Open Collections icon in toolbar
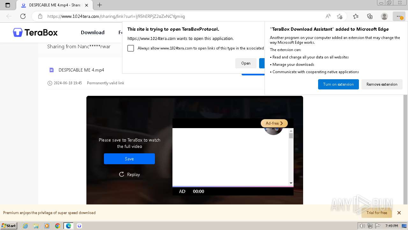The width and height of the screenshot is (408, 230). coord(370,16)
